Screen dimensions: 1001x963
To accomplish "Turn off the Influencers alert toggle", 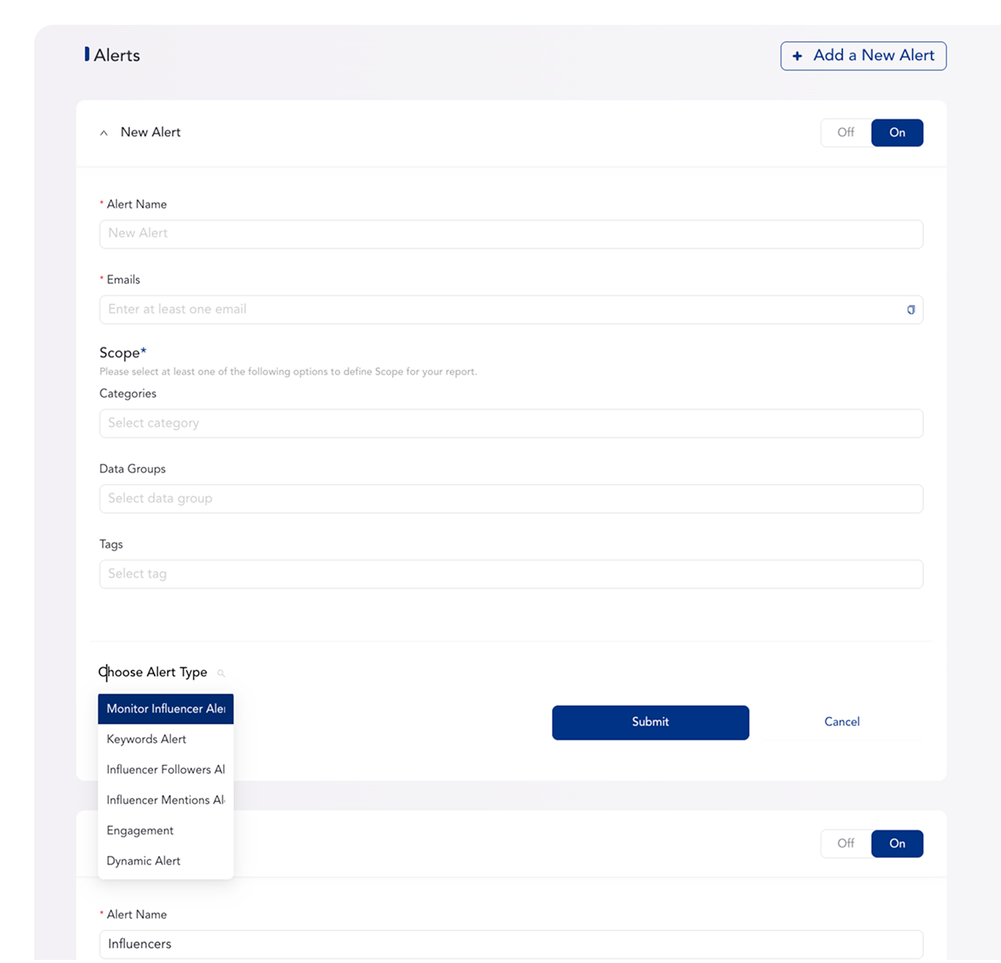I will pyautogui.click(x=846, y=843).
